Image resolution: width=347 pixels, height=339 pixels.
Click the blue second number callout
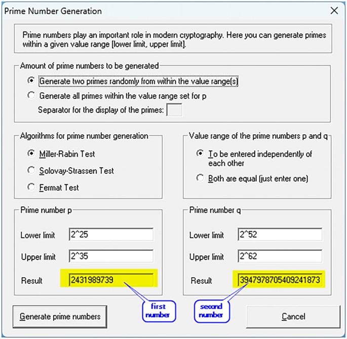pos(211,311)
